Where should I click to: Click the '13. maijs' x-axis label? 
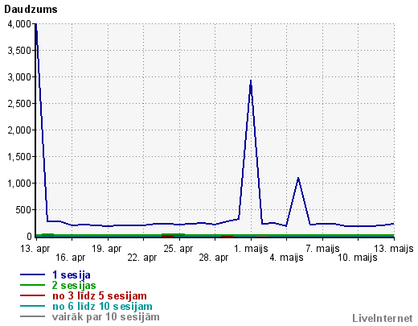click(x=394, y=249)
